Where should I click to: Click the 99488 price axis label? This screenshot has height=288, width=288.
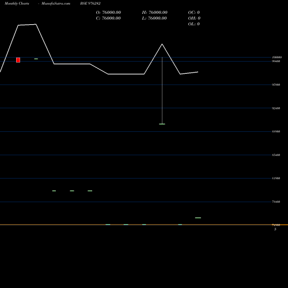pos(276,61)
